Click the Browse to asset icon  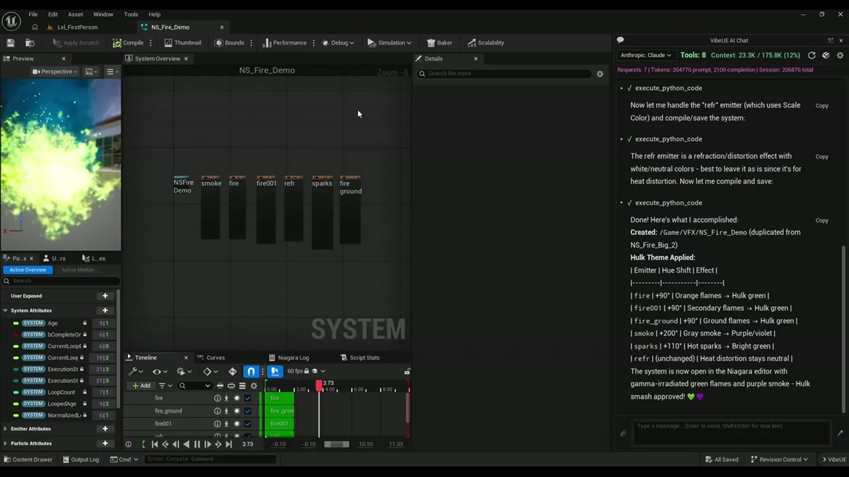coord(30,43)
